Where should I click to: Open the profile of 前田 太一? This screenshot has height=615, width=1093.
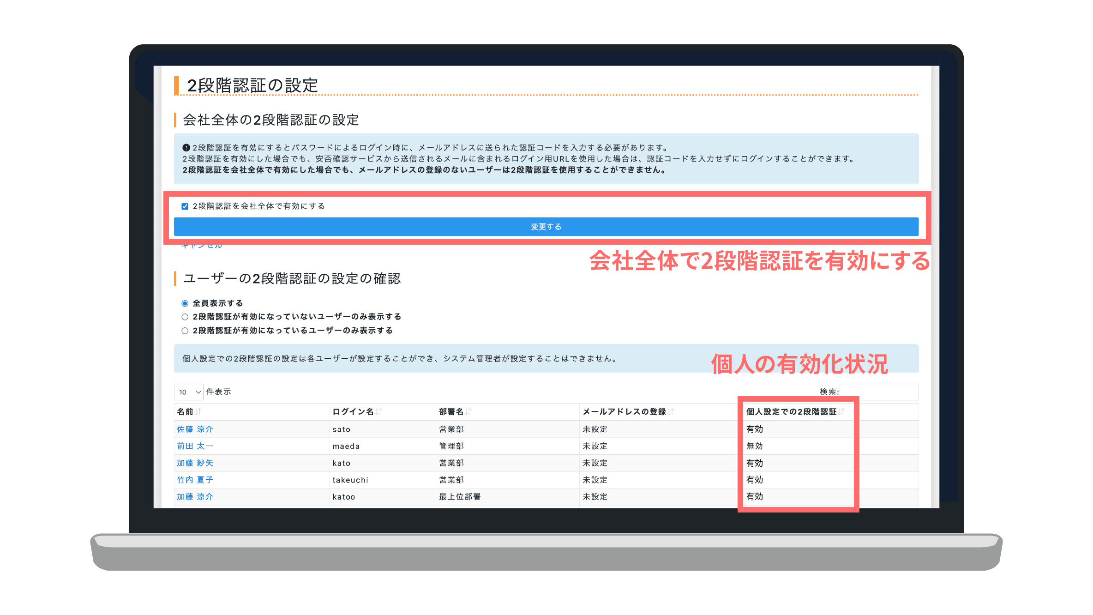tap(194, 446)
